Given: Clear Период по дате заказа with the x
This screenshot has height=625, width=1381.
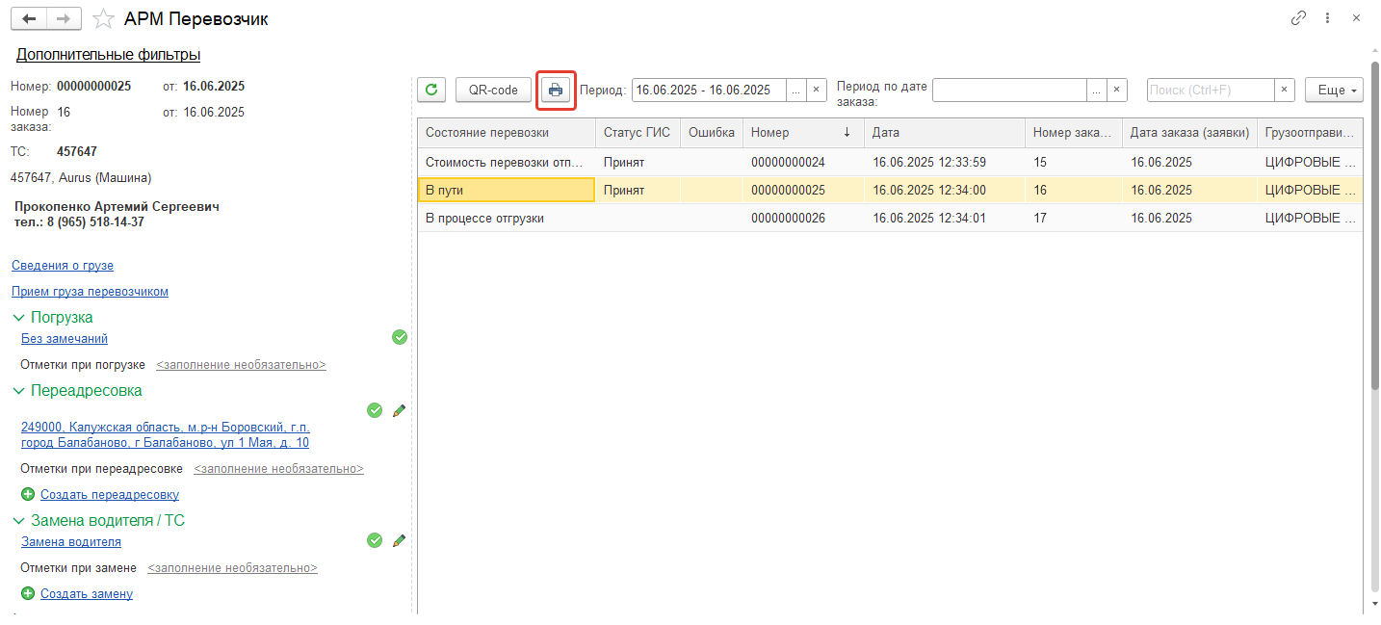Looking at the screenshot, I should [1117, 90].
